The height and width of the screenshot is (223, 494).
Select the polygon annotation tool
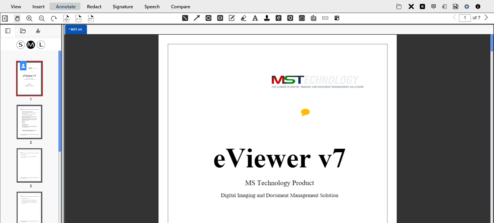(290, 18)
